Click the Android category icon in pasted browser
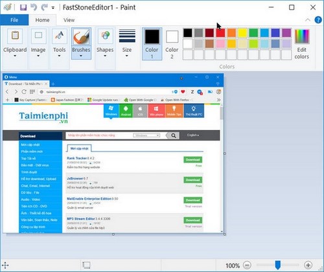 pos(126,111)
